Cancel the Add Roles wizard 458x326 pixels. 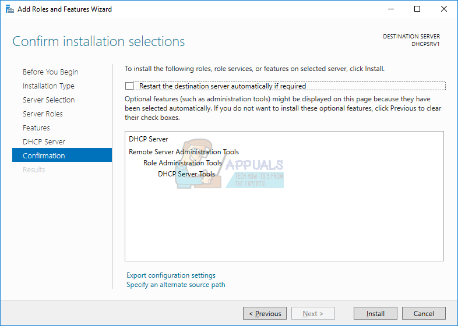coord(424,314)
